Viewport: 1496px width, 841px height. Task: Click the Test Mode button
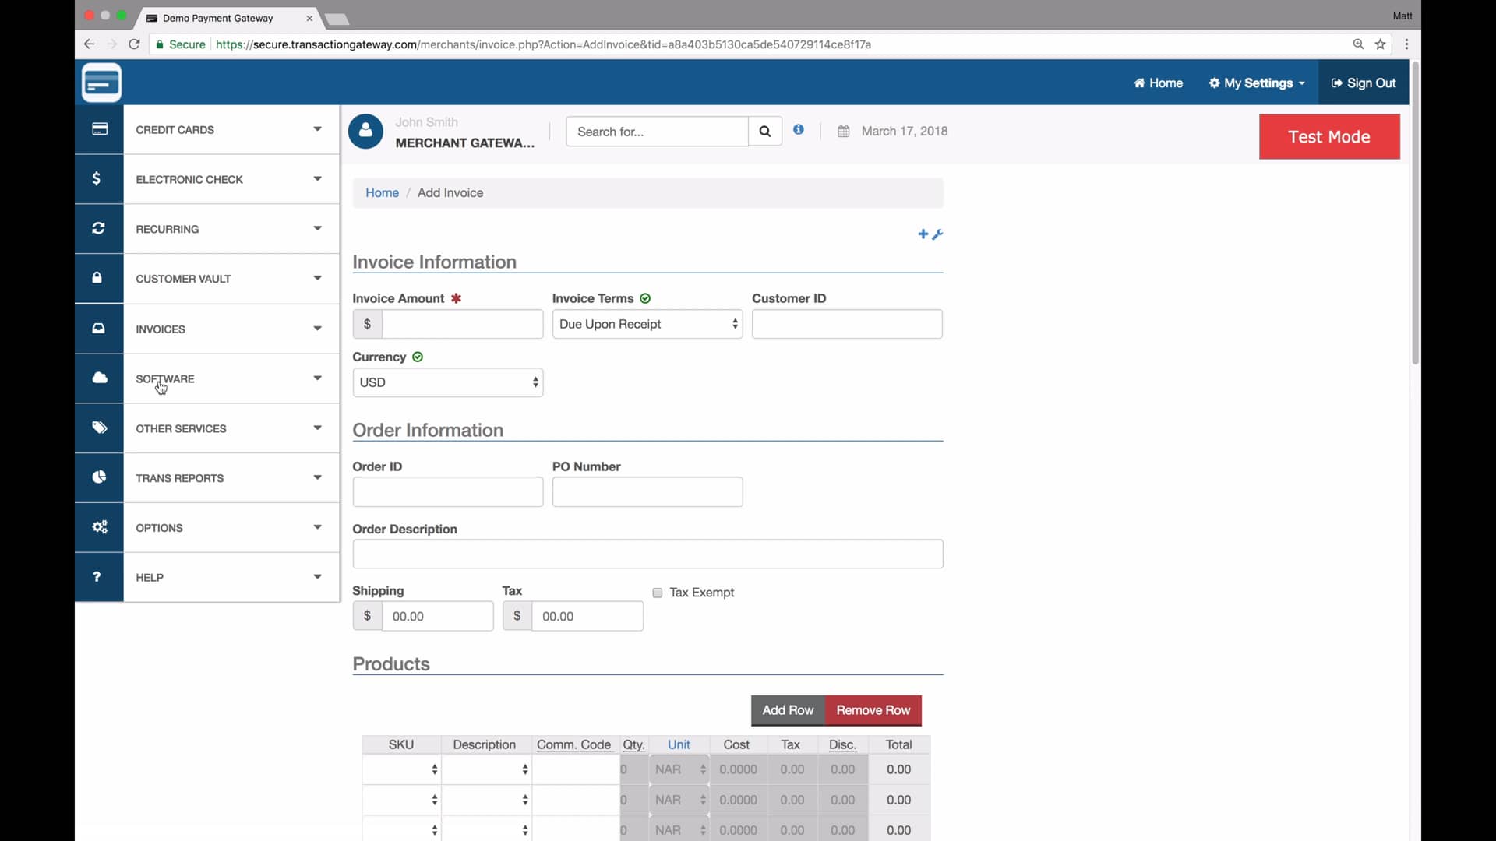coord(1328,136)
